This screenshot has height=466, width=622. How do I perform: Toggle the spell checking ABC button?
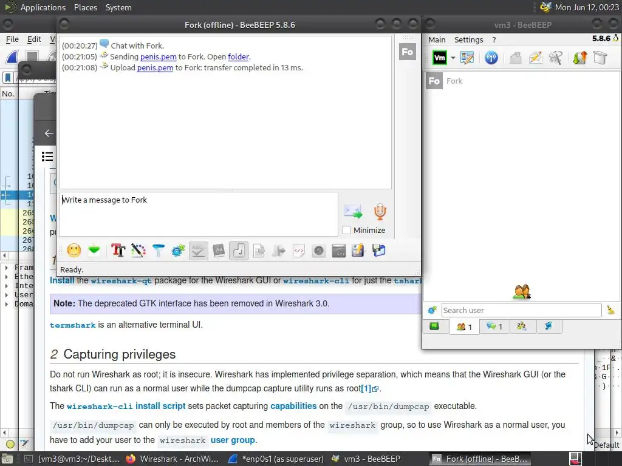pos(199,251)
